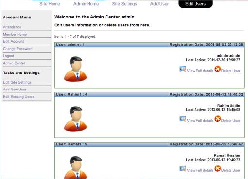
Task: Click View Full details icon for Rahim Uddin
Action: [183, 119]
